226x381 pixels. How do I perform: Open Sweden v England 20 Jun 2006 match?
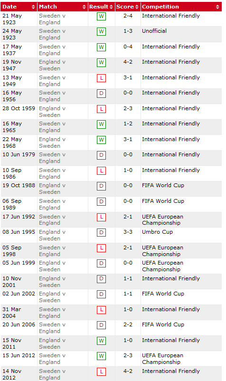pos(52,328)
